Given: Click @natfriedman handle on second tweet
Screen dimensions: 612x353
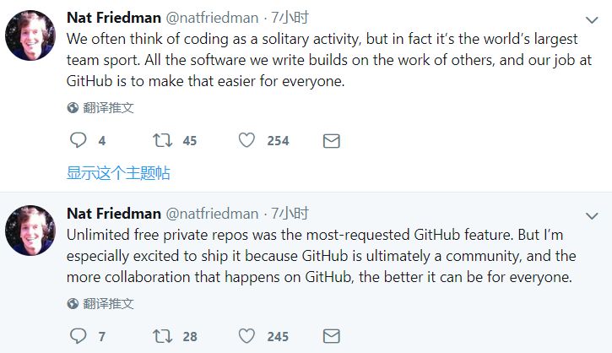Looking at the screenshot, I should pos(212,214).
